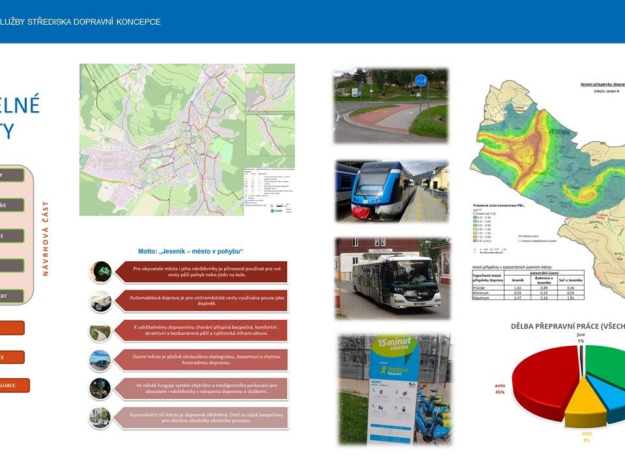Click the 'Bukovice u Jeseníka' column header
Screen dimensions: 625x468
pos(544,280)
